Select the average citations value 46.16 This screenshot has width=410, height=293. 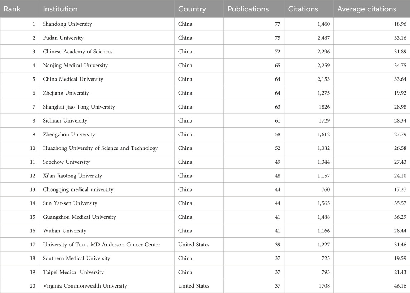pos(400,286)
